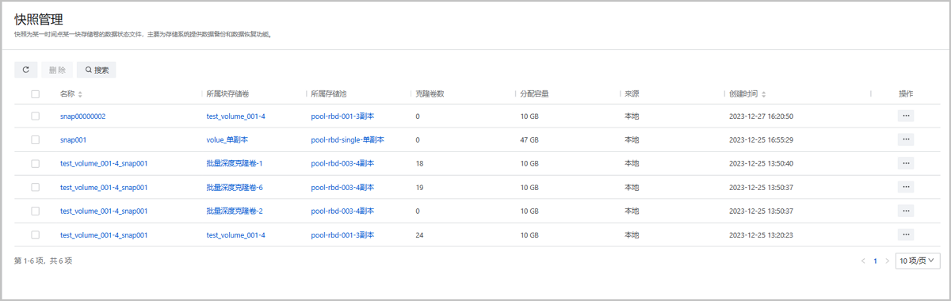Sort by 名称 column sort icon
Viewport: 951px width, 301px height.
[80, 94]
